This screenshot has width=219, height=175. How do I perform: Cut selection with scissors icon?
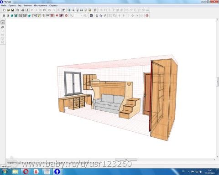[x=36, y=10]
